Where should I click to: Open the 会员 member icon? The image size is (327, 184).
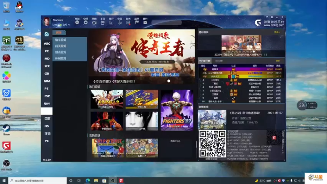point(120,22)
